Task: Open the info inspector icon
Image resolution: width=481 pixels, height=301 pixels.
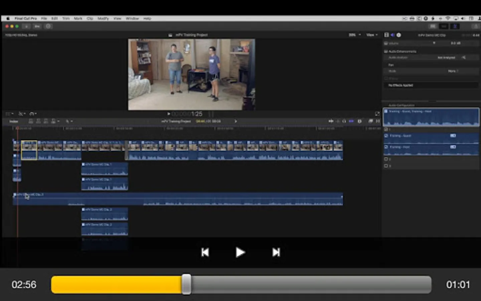Action: pos(398,35)
